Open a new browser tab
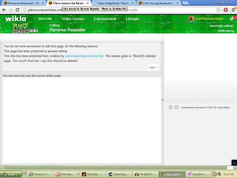 pyautogui.click(x=185, y=3)
